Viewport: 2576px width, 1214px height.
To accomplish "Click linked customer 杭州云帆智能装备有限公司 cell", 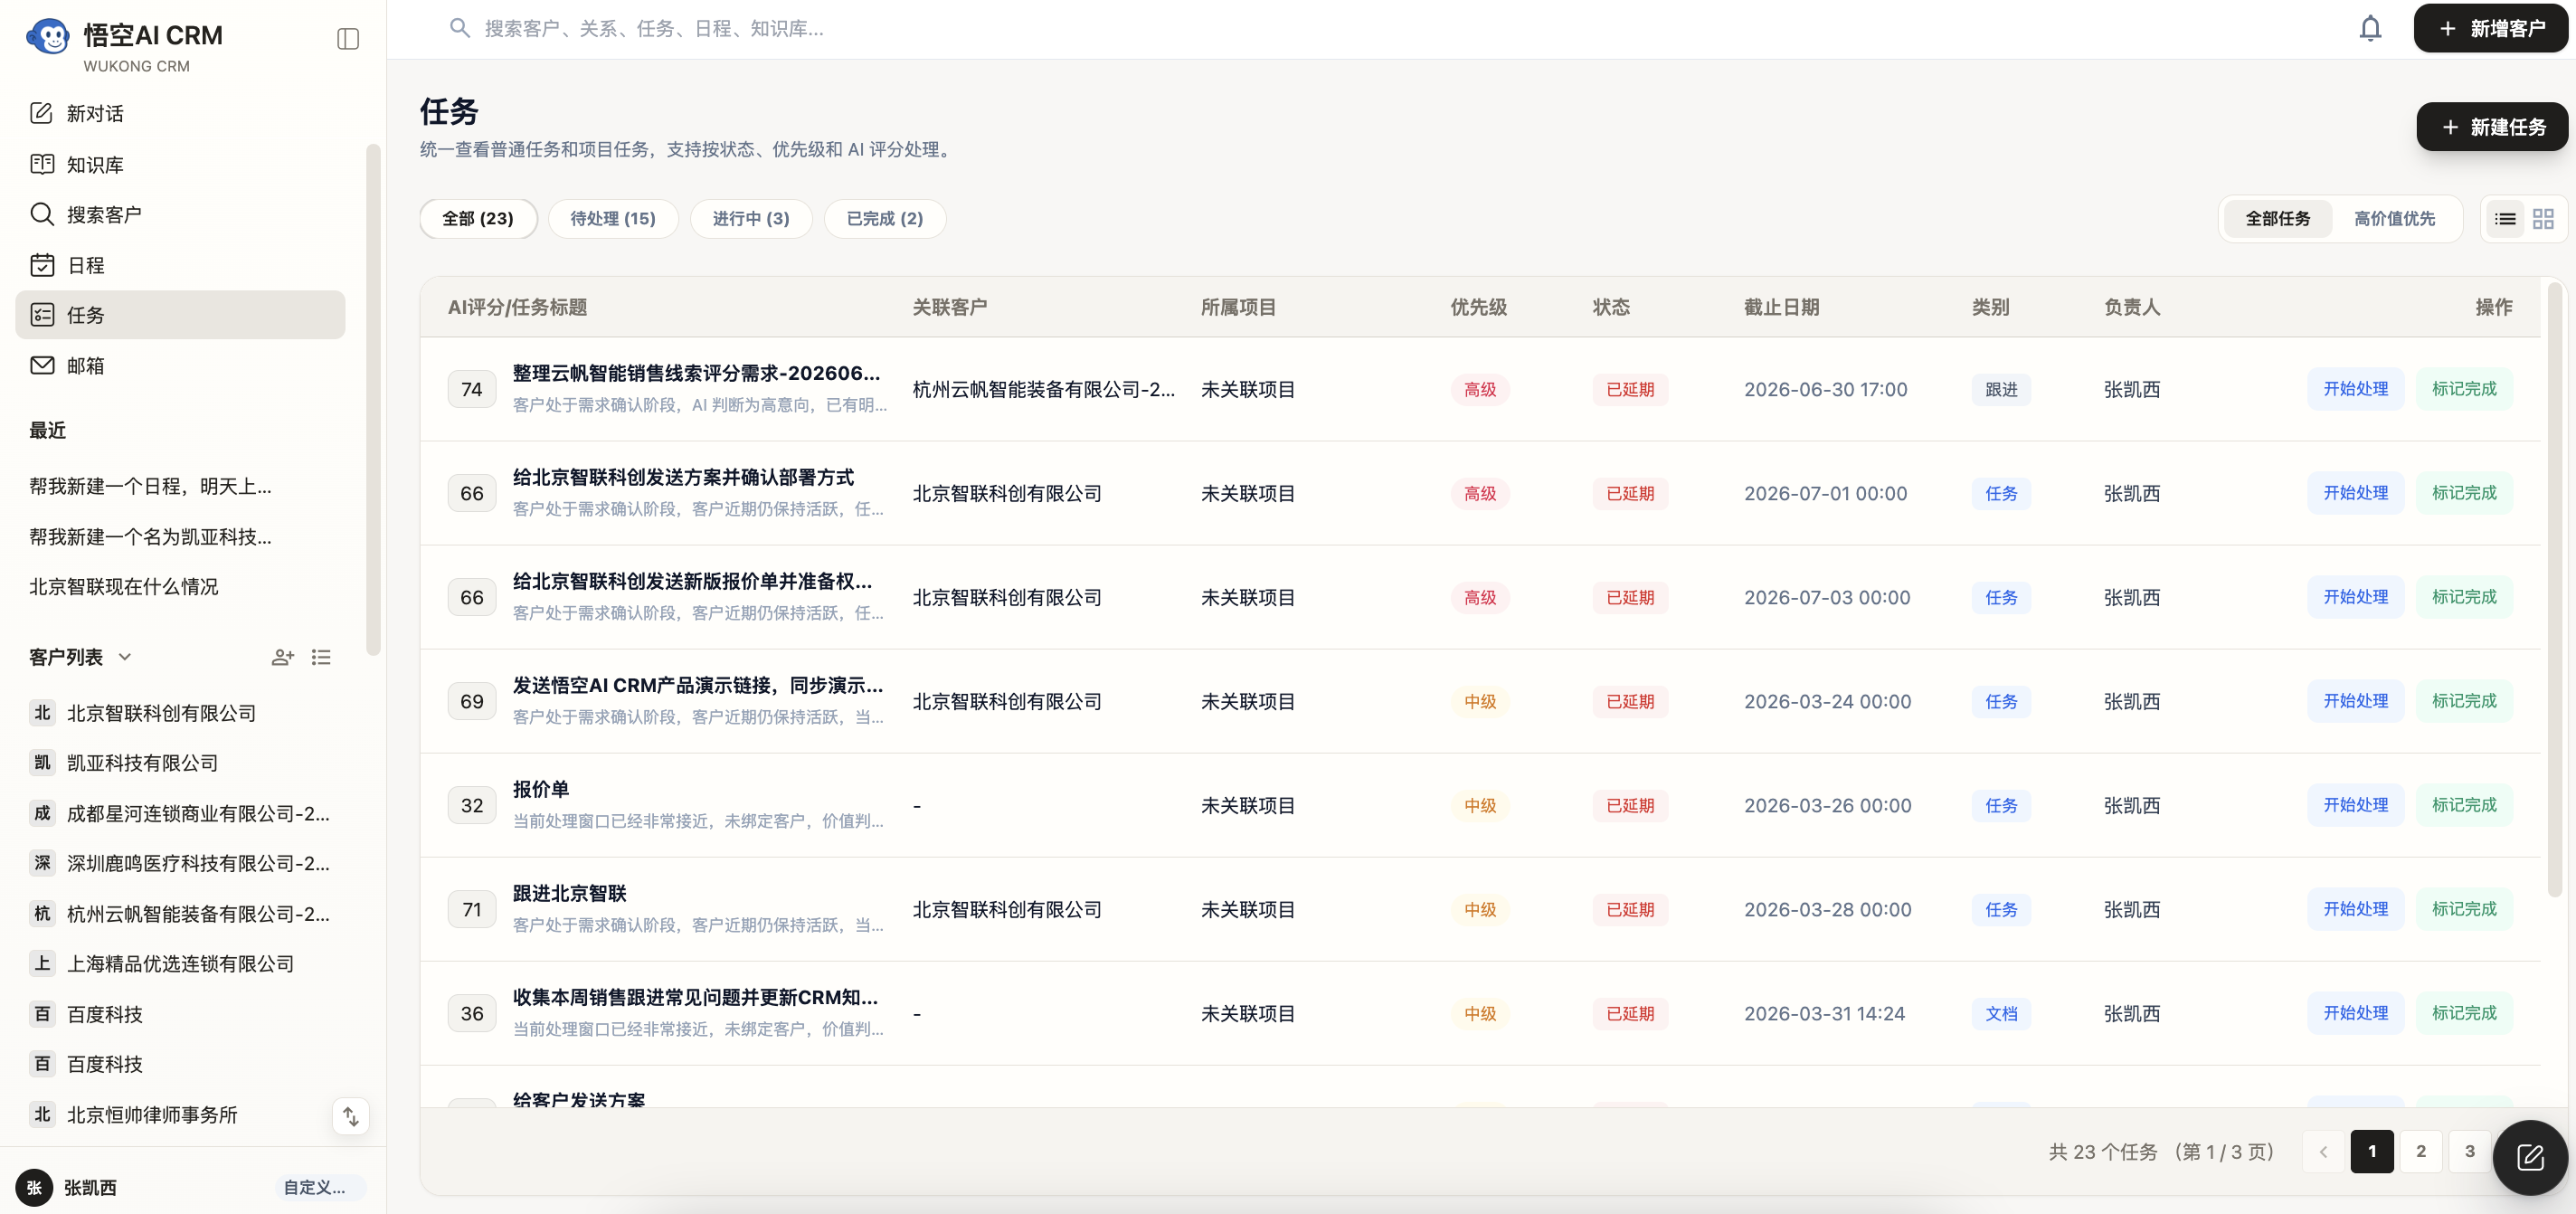I will [1044, 389].
